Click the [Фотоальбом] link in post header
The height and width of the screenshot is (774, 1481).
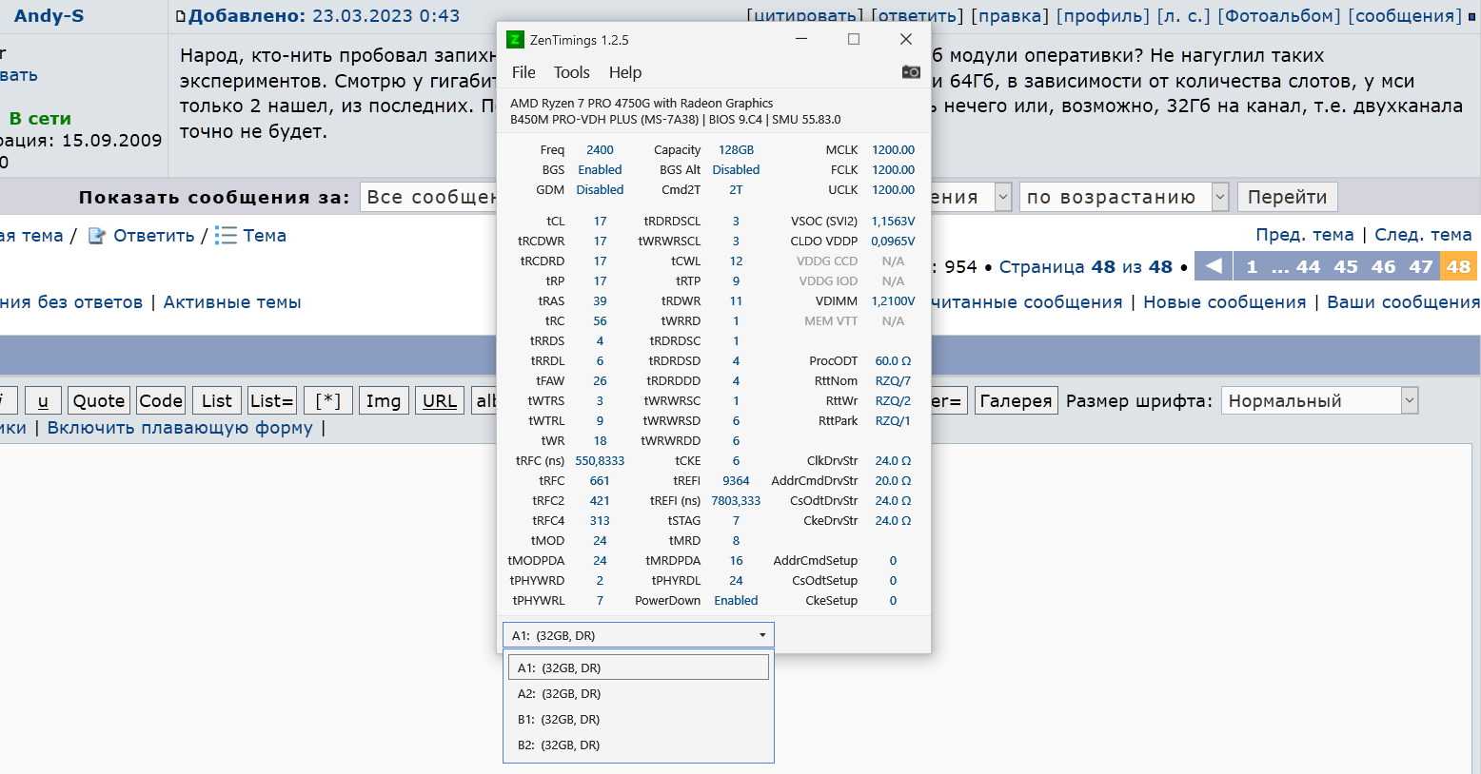(x=1279, y=16)
